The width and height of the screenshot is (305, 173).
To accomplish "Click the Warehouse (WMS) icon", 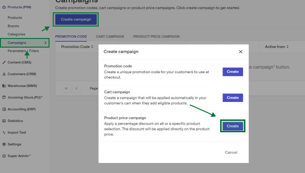I will 4,86.
